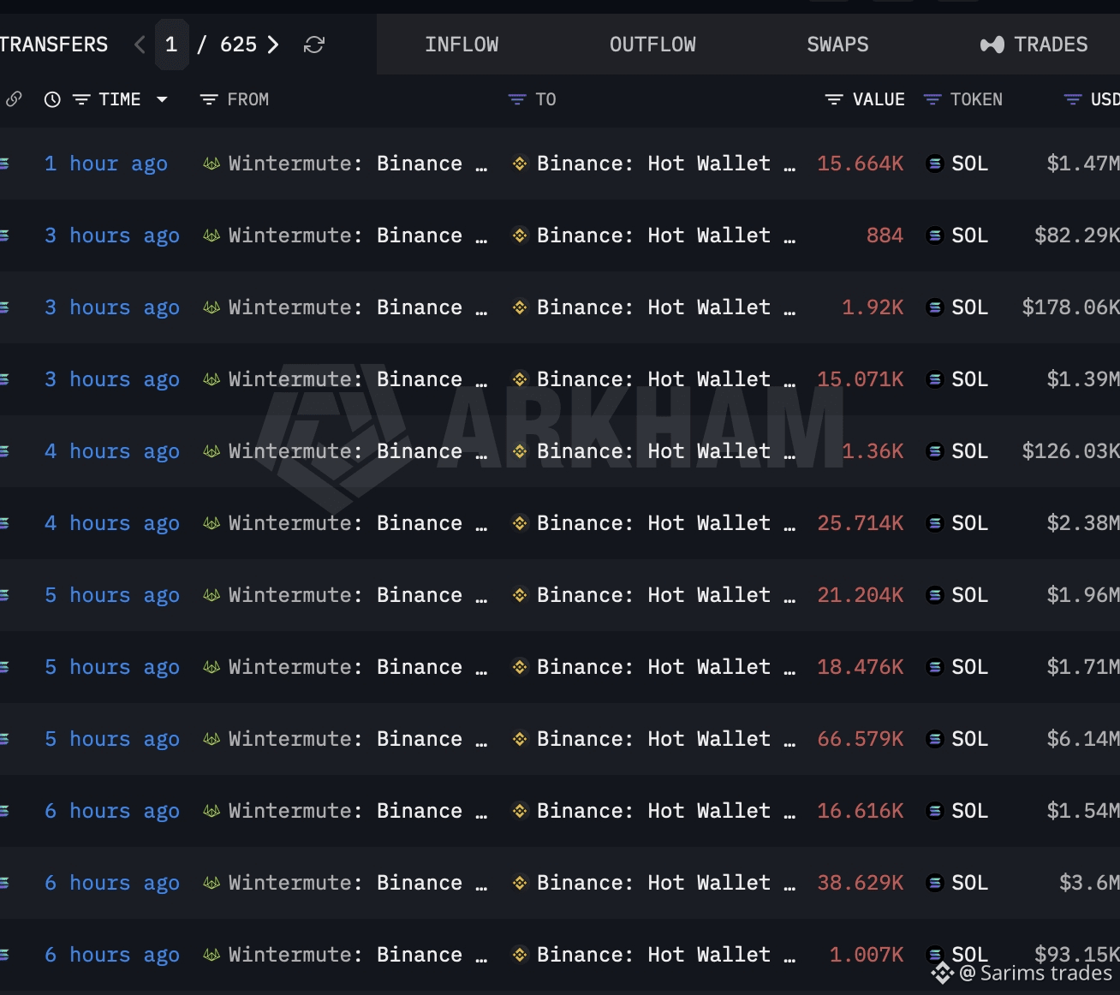The image size is (1120, 995).
Task: Open the time link in the 21.204K row
Action: pos(112,595)
